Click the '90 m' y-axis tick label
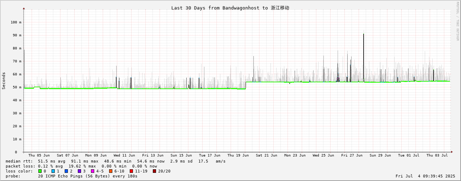Screen dimensions: 461x181 tap(17, 35)
